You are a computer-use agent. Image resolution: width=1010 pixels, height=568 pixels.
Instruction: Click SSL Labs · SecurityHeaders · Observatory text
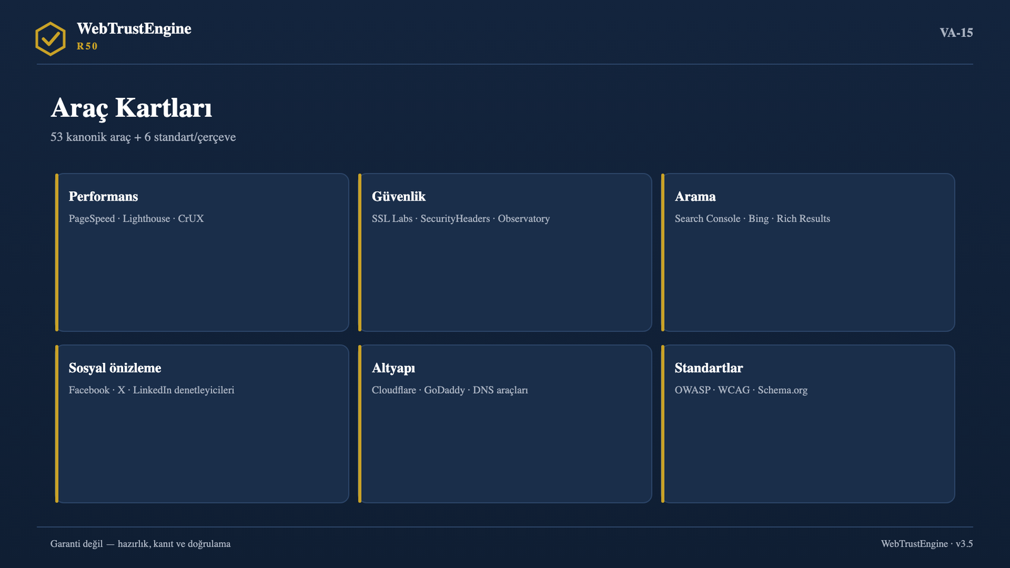461,218
